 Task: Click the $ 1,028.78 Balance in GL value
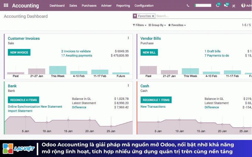(x=121, y=99)
